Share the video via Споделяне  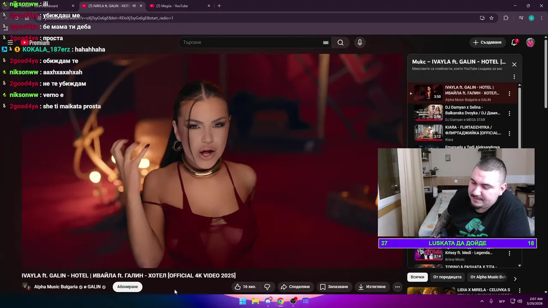click(295, 287)
